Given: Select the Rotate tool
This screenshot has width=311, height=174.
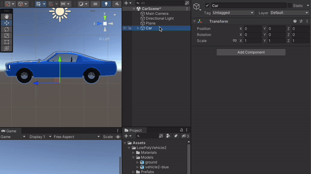Looking at the screenshot, I should coord(7,30).
